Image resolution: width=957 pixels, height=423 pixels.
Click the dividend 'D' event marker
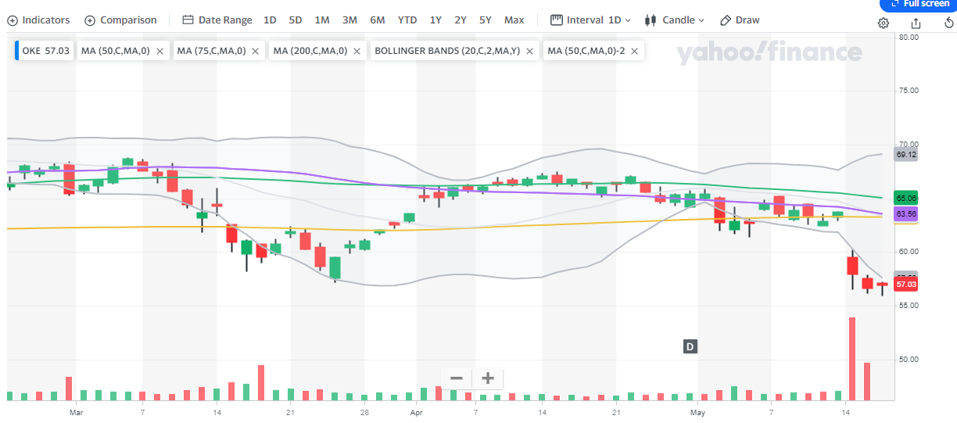point(690,346)
